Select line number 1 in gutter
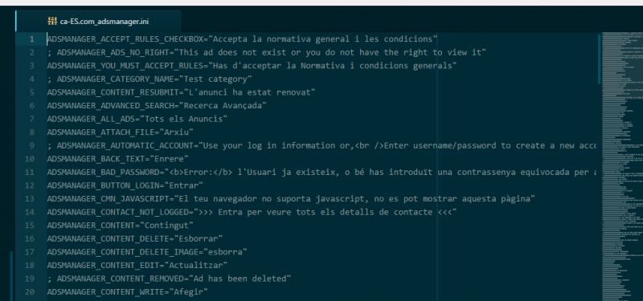 pos(32,39)
